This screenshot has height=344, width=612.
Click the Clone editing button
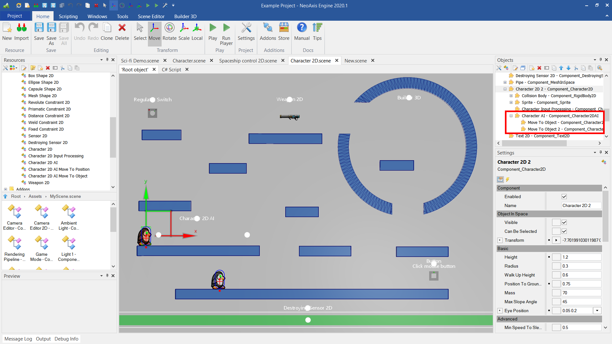(x=107, y=32)
